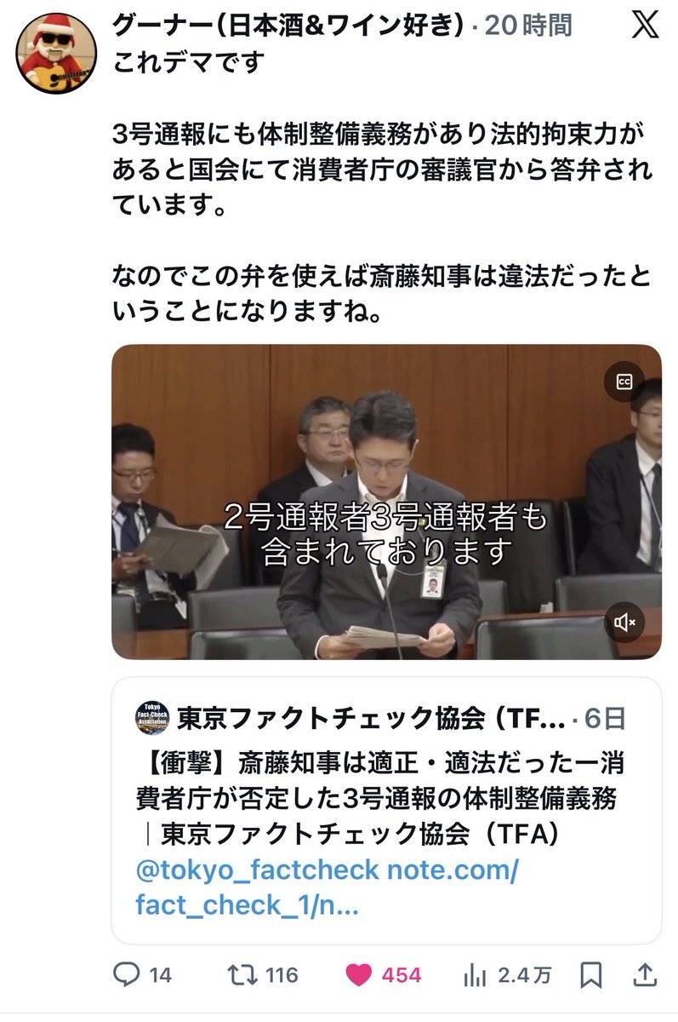This screenshot has width=678, height=1022.
Task: Play the parliamentary hearing video
Action: click(386, 502)
